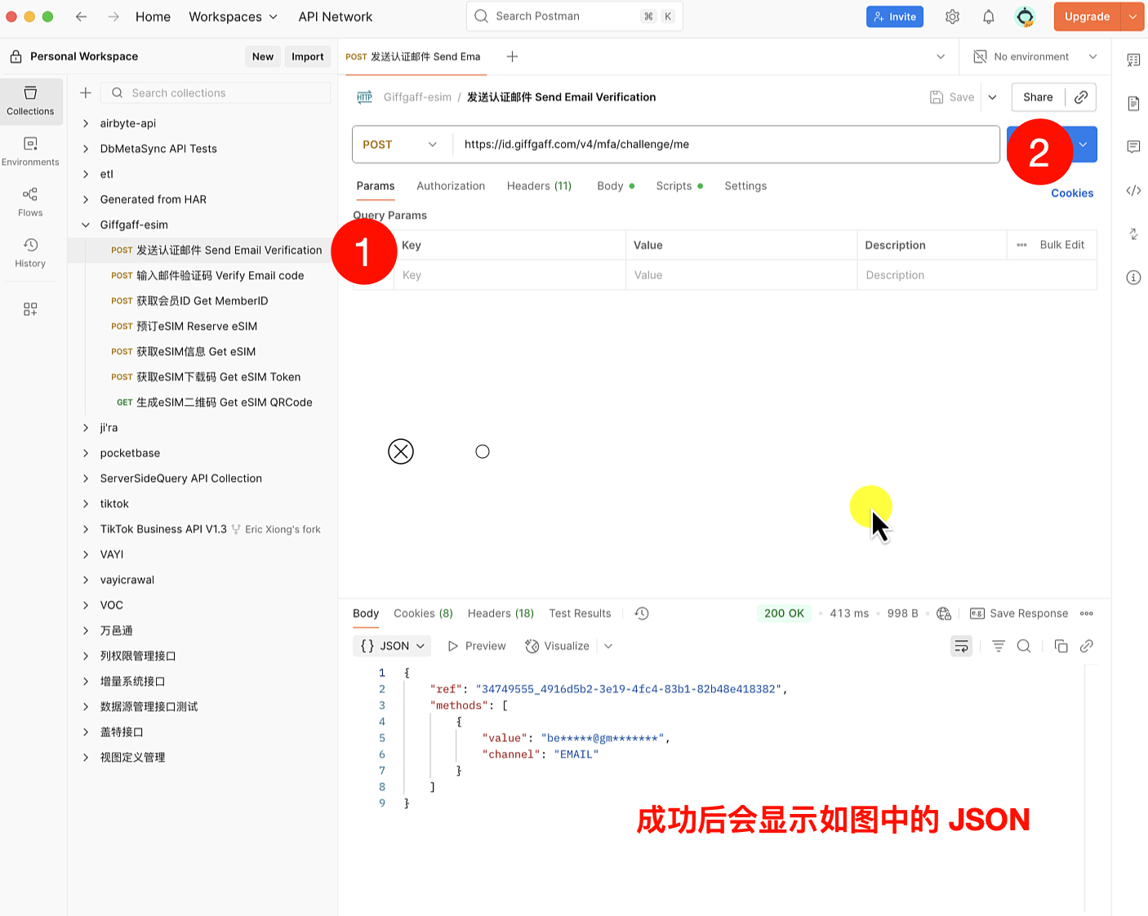This screenshot has height=916, width=1148.
Task: Open the request documentation panel
Action: 1133,103
